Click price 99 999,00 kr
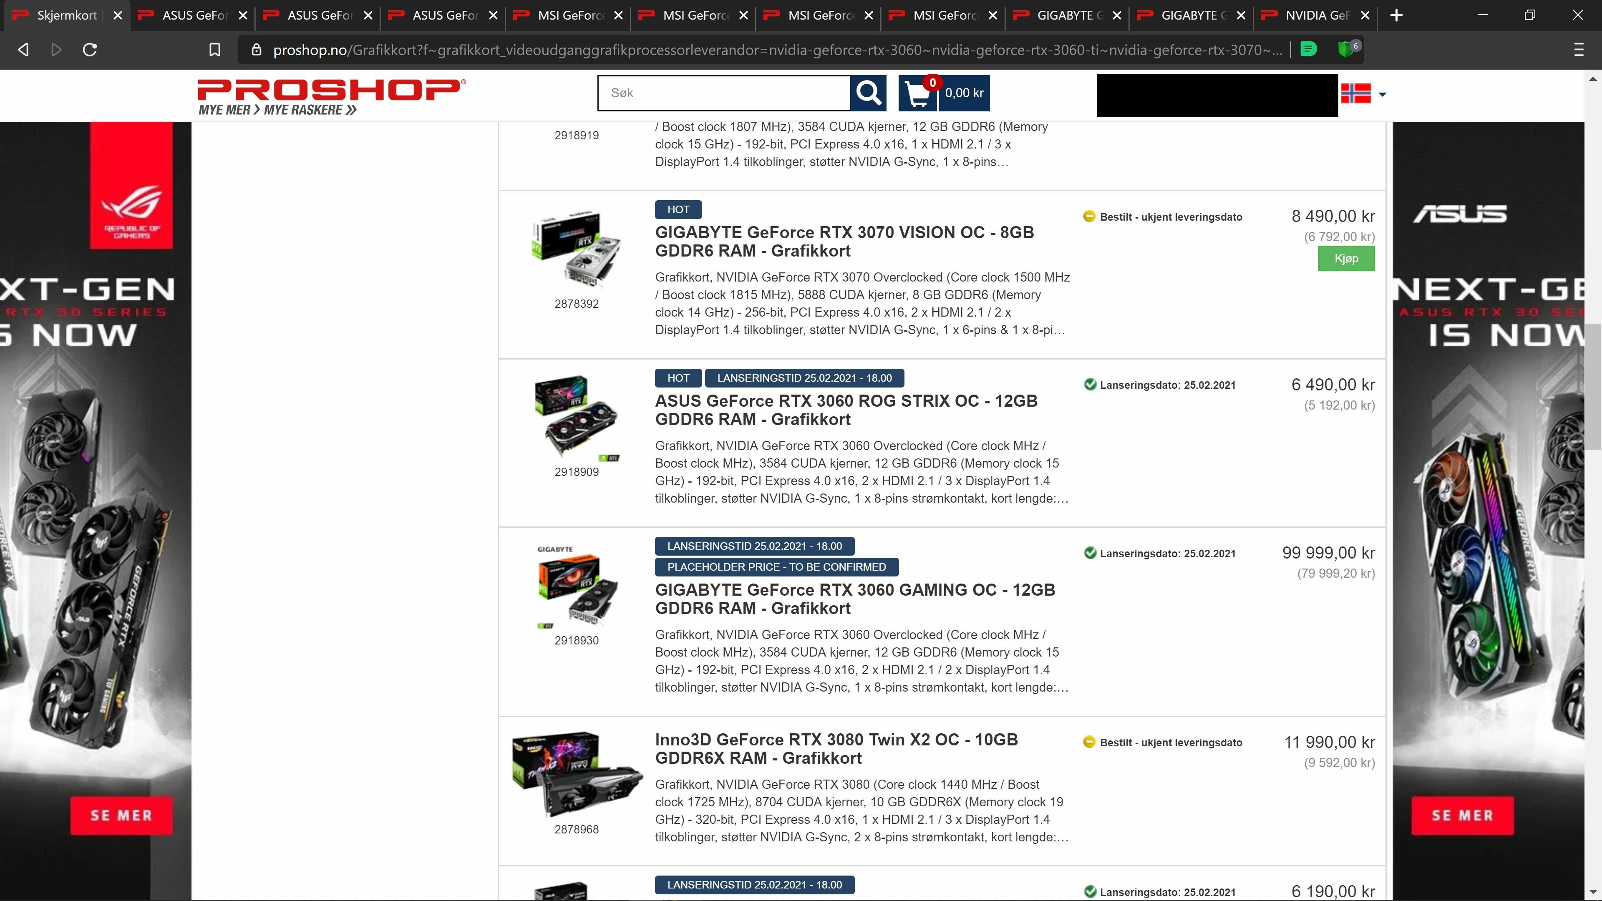The image size is (1602, 901). (x=1328, y=553)
